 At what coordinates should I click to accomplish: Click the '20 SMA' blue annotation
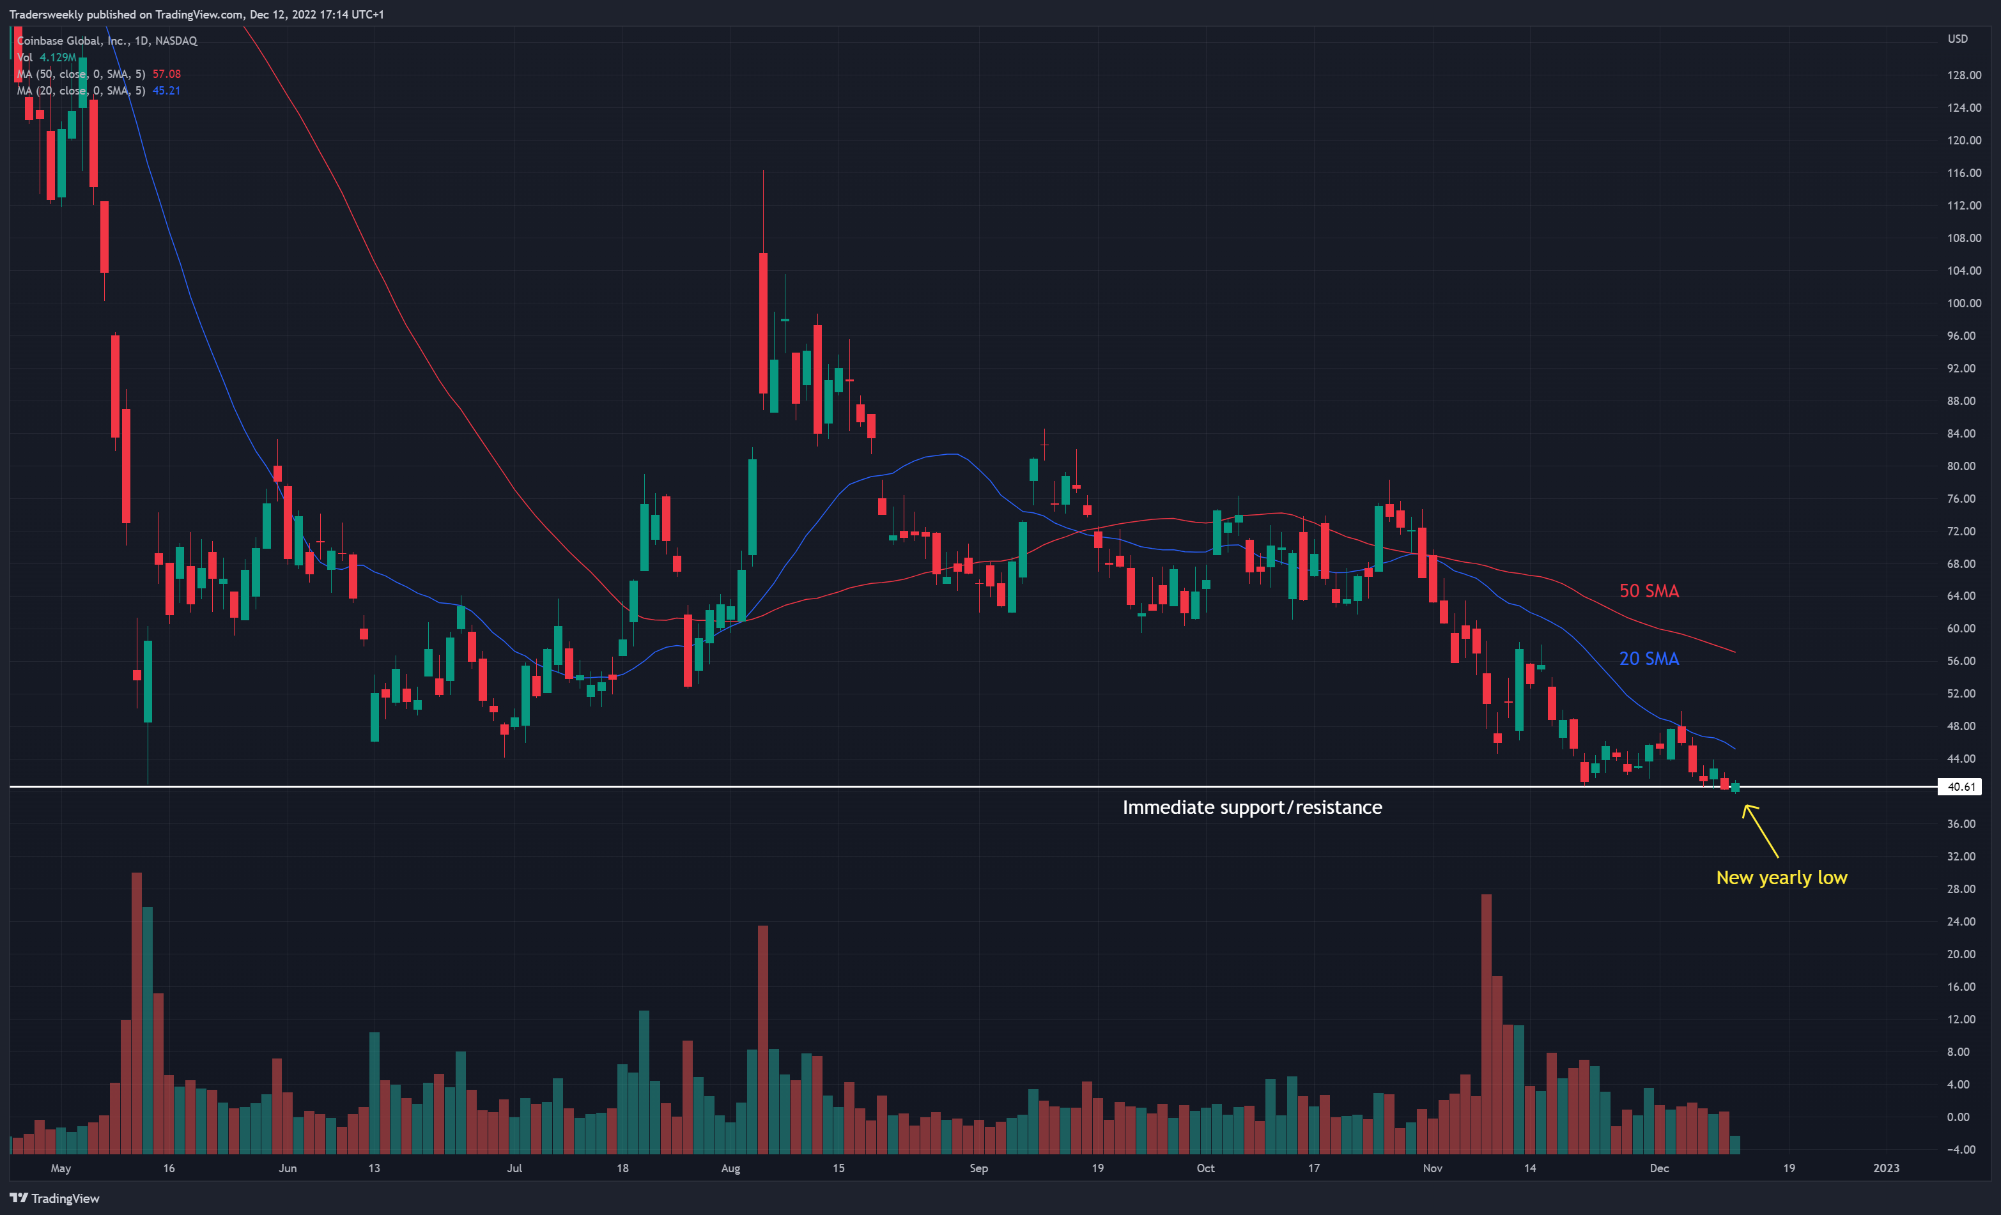(x=1649, y=658)
